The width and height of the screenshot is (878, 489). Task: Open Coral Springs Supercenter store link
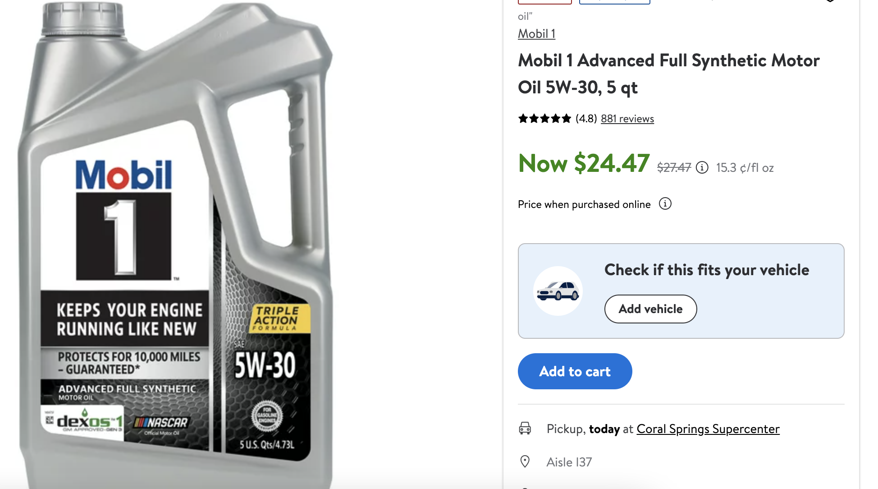click(x=708, y=429)
